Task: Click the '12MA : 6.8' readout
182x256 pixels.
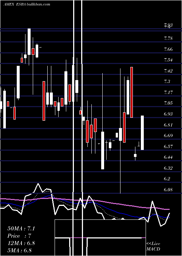Action: coord(21,243)
